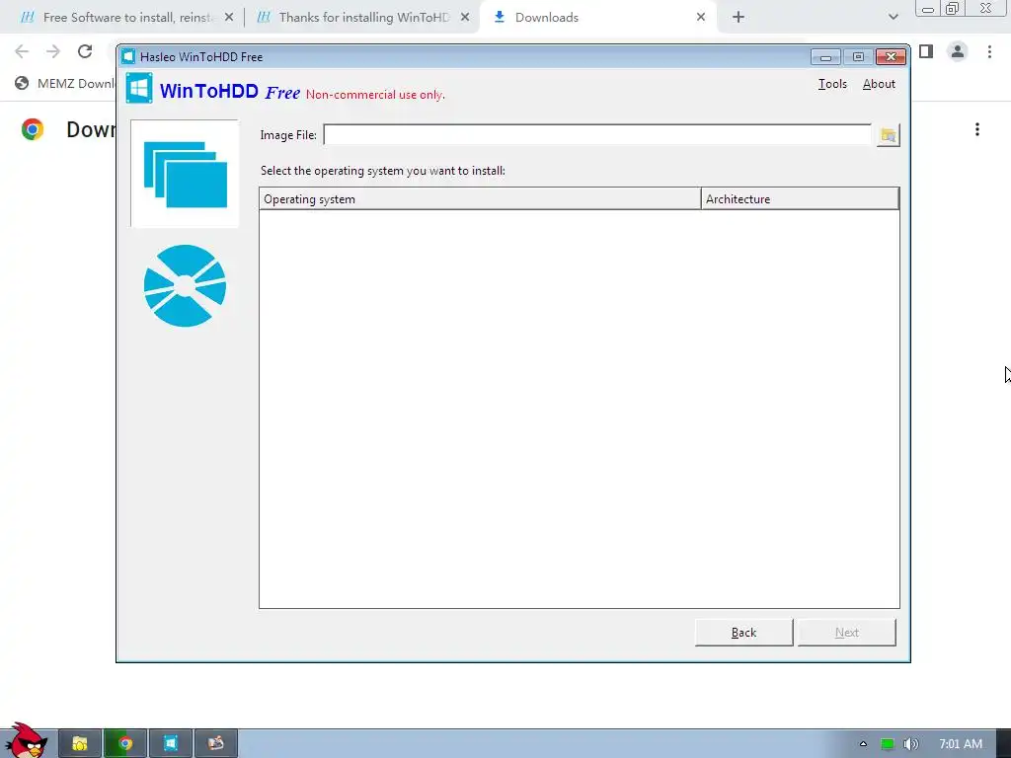
Task: Click the volume speaker tray icon
Action: coord(910,744)
